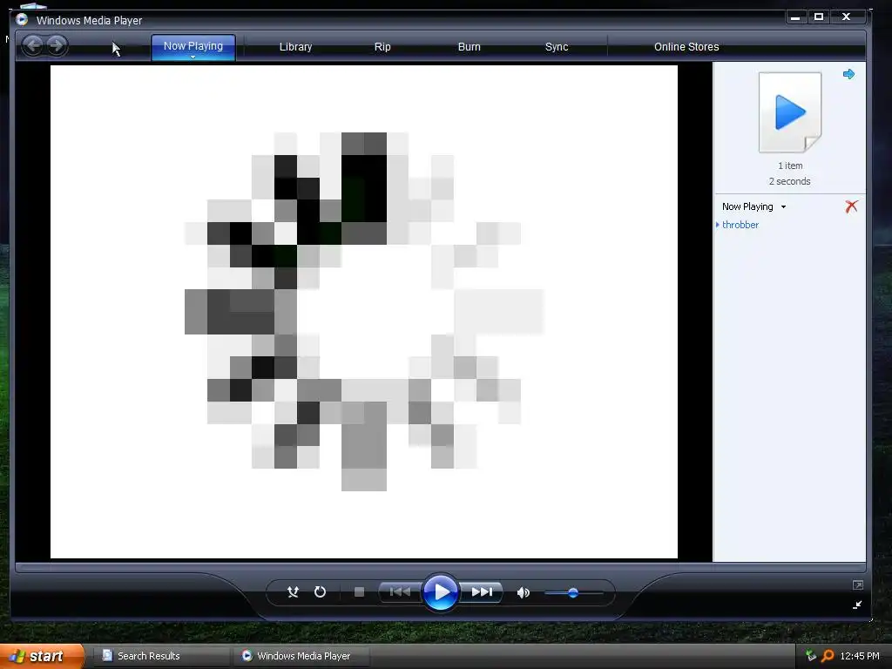Click the blue arrow in list pane
Screen dimensions: 892x669
[x=848, y=74]
